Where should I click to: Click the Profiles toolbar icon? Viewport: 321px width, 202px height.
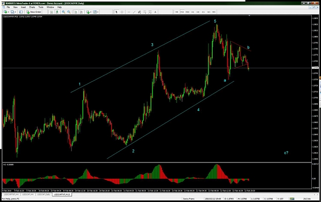(12, 12)
